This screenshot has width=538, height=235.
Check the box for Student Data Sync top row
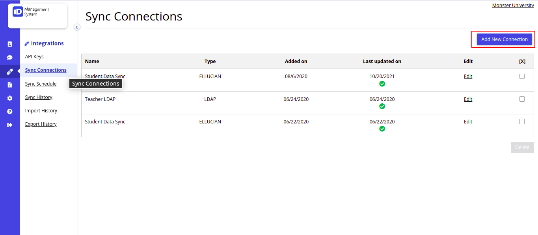tap(522, 76)
